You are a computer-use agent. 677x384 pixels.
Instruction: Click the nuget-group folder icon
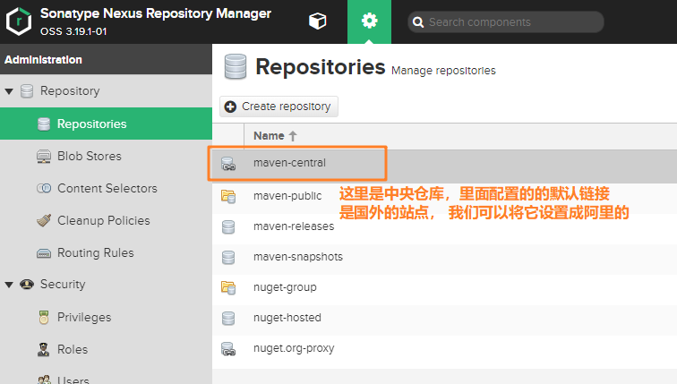click(x=228, y=288)
